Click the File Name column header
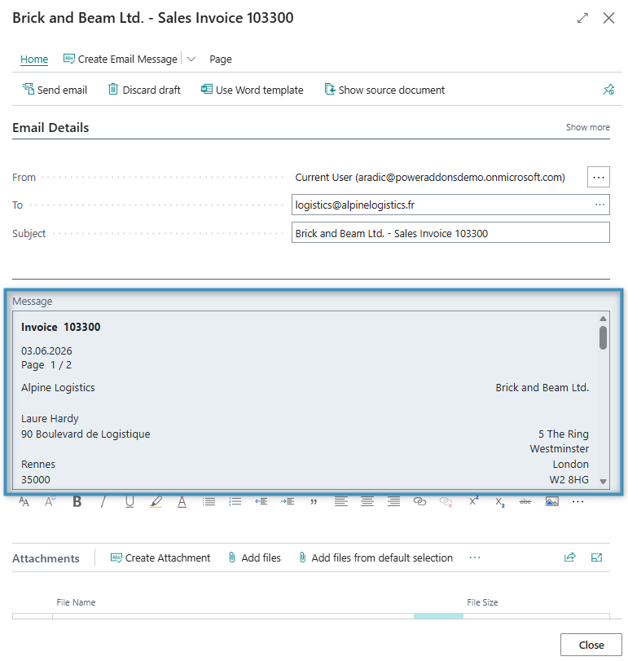The width and height of the screenshot is (628, 661). point(76,602)
